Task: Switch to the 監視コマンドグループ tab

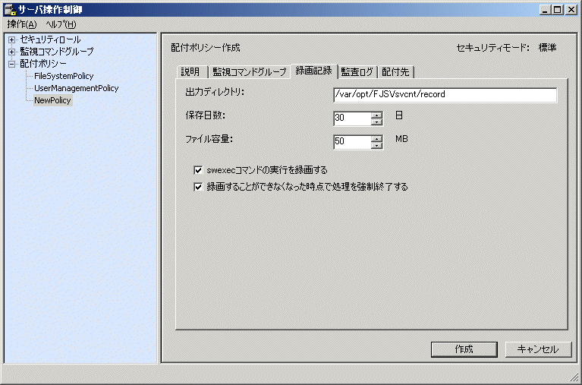Action: pos(250,71)
